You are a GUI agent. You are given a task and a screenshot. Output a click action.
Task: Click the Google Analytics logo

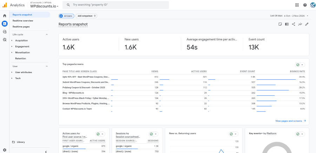click(5, 5)
